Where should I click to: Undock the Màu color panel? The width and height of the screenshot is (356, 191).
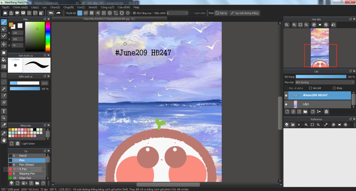tap(45, 19)
